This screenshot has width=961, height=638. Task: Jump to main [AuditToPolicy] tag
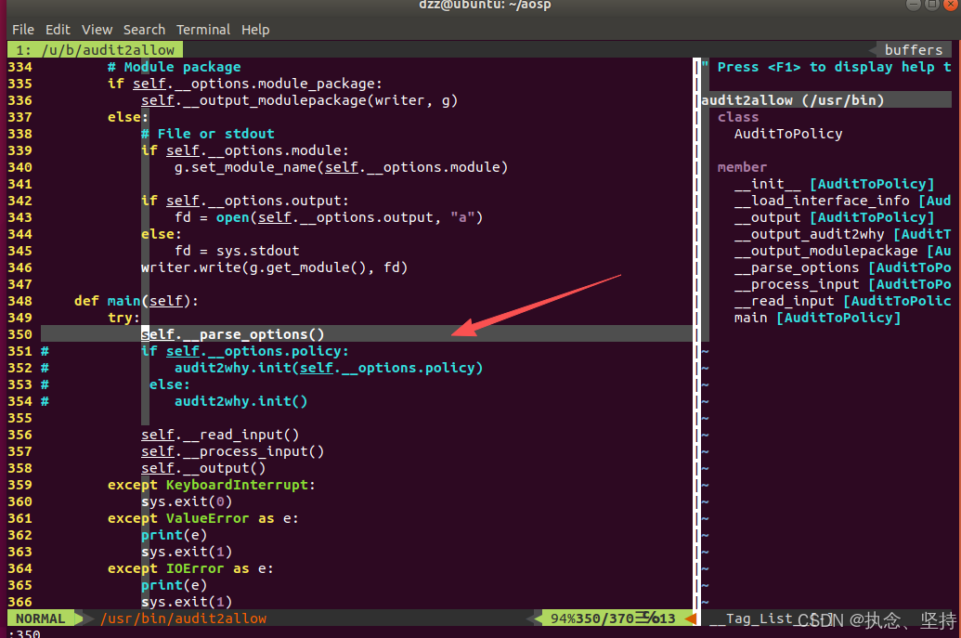tap(818, 318)
